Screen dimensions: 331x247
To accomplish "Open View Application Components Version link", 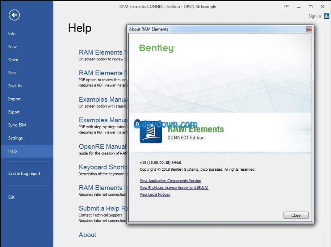I will pos(170,180).
